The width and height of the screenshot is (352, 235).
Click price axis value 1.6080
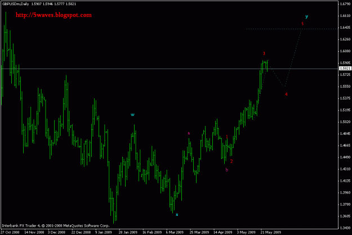point(345,51)
